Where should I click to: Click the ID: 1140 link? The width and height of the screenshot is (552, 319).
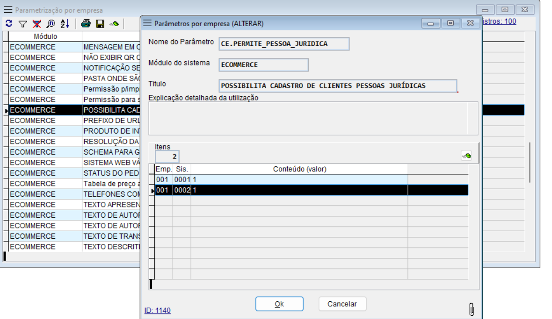click(x=158, y=311)
